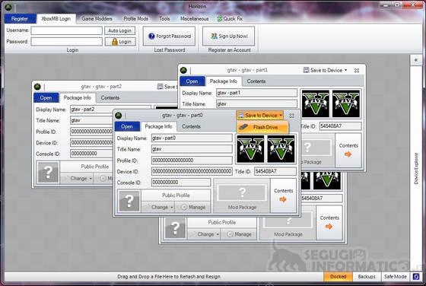Click the Device ID field in part0 window
Image resolution: width=426 pixels, height=286 pixels.
click(x=192, y=171)
